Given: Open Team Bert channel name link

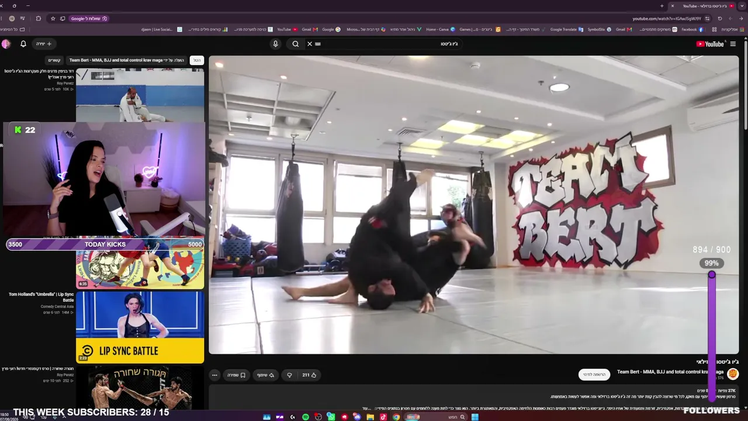Looking at the screenshot, I should coord(670,372).
